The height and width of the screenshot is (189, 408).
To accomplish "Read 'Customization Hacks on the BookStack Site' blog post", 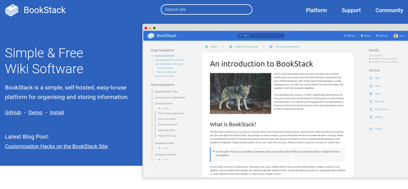I will [x=56, y=146].
